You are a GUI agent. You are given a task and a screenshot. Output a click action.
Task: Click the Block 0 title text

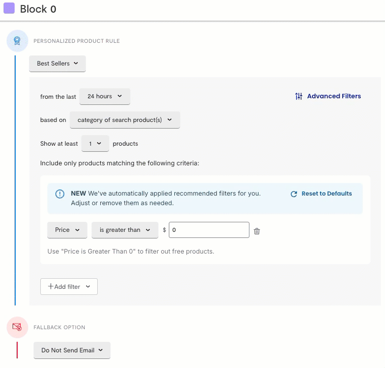point(38,9)
